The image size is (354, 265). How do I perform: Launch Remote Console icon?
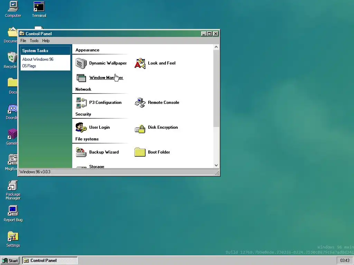point(140,103)
